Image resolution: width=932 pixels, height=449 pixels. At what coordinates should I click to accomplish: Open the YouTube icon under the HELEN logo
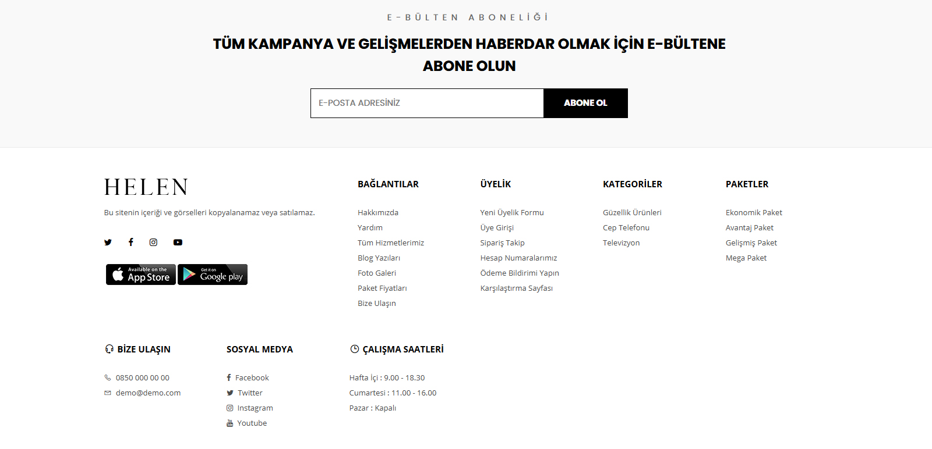pyautogui.click(x=178, y=243)
